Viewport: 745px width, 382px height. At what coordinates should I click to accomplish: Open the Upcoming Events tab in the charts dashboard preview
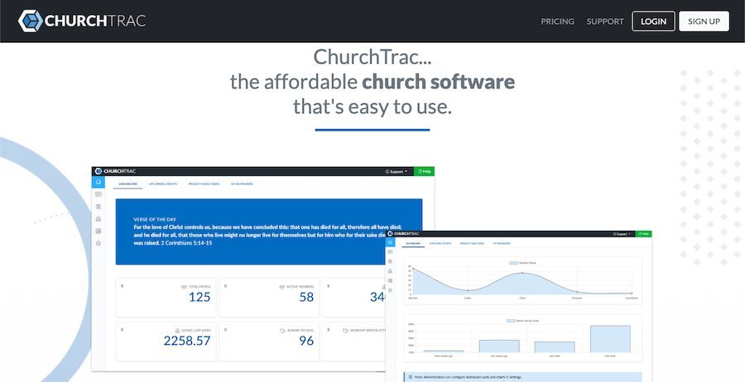click(440, 243)
